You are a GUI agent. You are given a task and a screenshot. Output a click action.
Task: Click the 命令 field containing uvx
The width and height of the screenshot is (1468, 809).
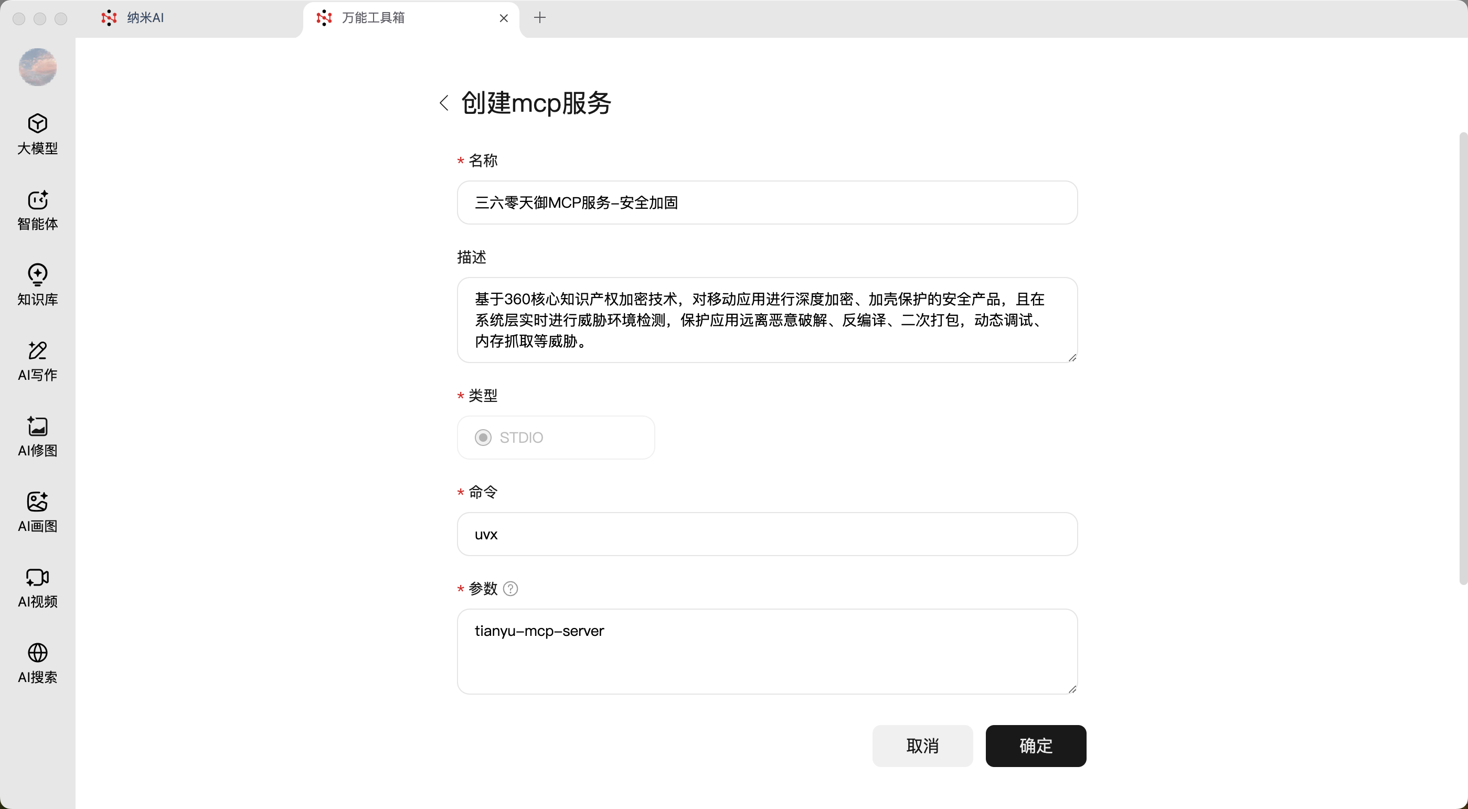[x=767, y=535]
